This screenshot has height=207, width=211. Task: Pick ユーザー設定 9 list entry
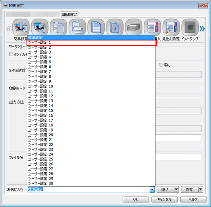91,81
